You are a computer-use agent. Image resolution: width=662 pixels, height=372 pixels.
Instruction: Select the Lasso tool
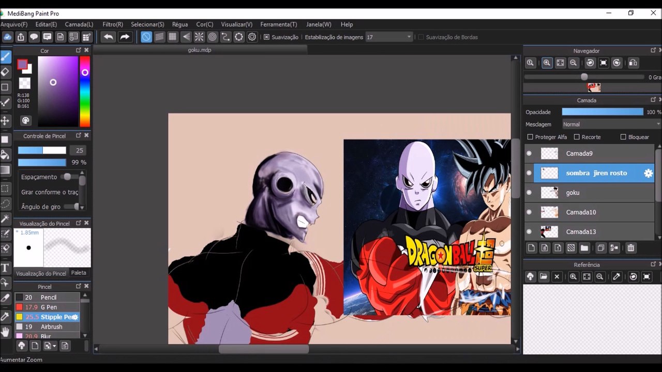pyautogui.click(x=5, y=204)
